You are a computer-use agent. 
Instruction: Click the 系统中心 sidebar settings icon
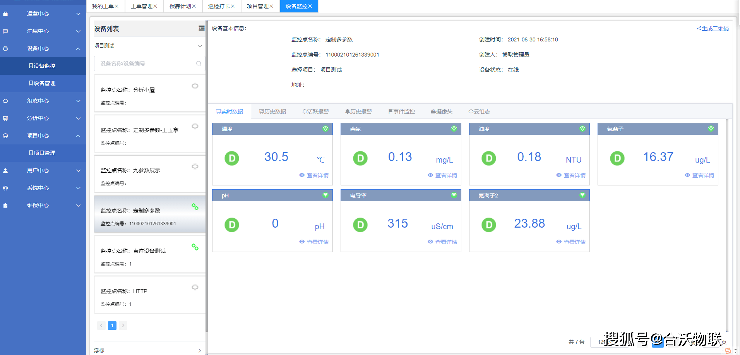tap(5, 188)
